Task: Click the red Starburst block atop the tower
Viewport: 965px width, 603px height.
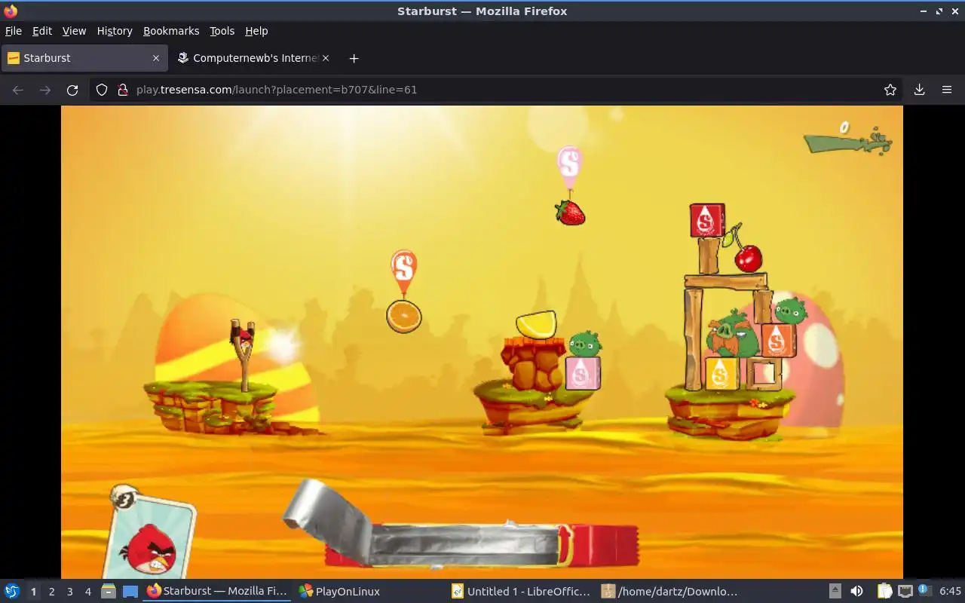Action: coord(707,220)
